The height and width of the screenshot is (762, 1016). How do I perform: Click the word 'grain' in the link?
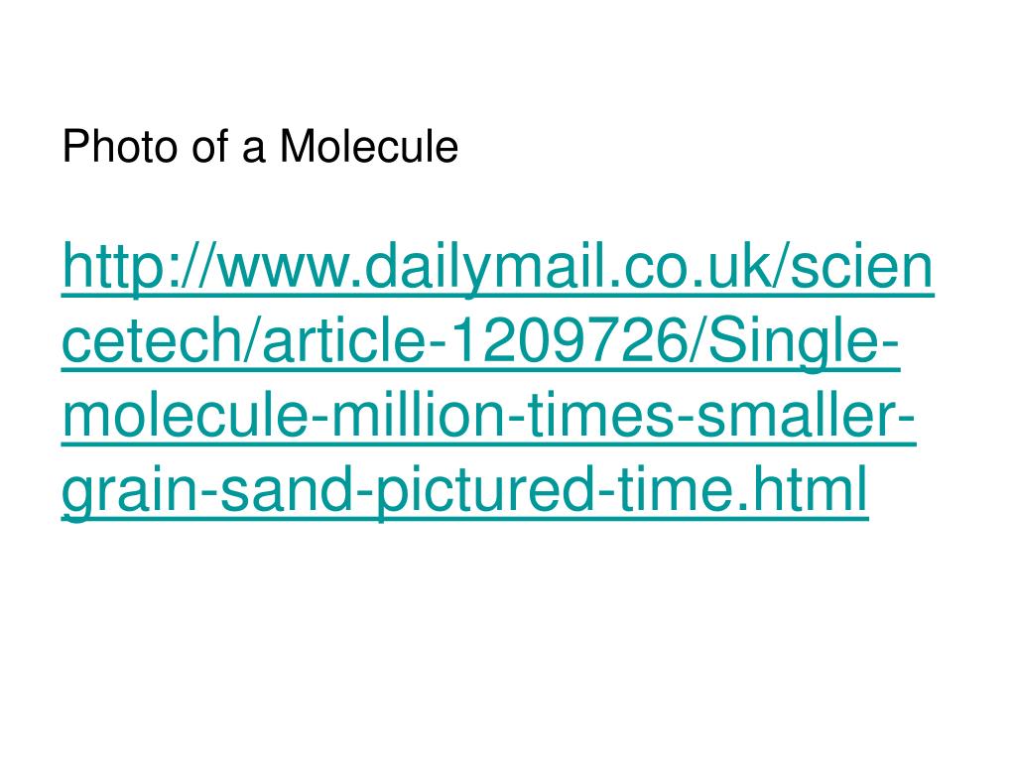(x=130, y=490)
